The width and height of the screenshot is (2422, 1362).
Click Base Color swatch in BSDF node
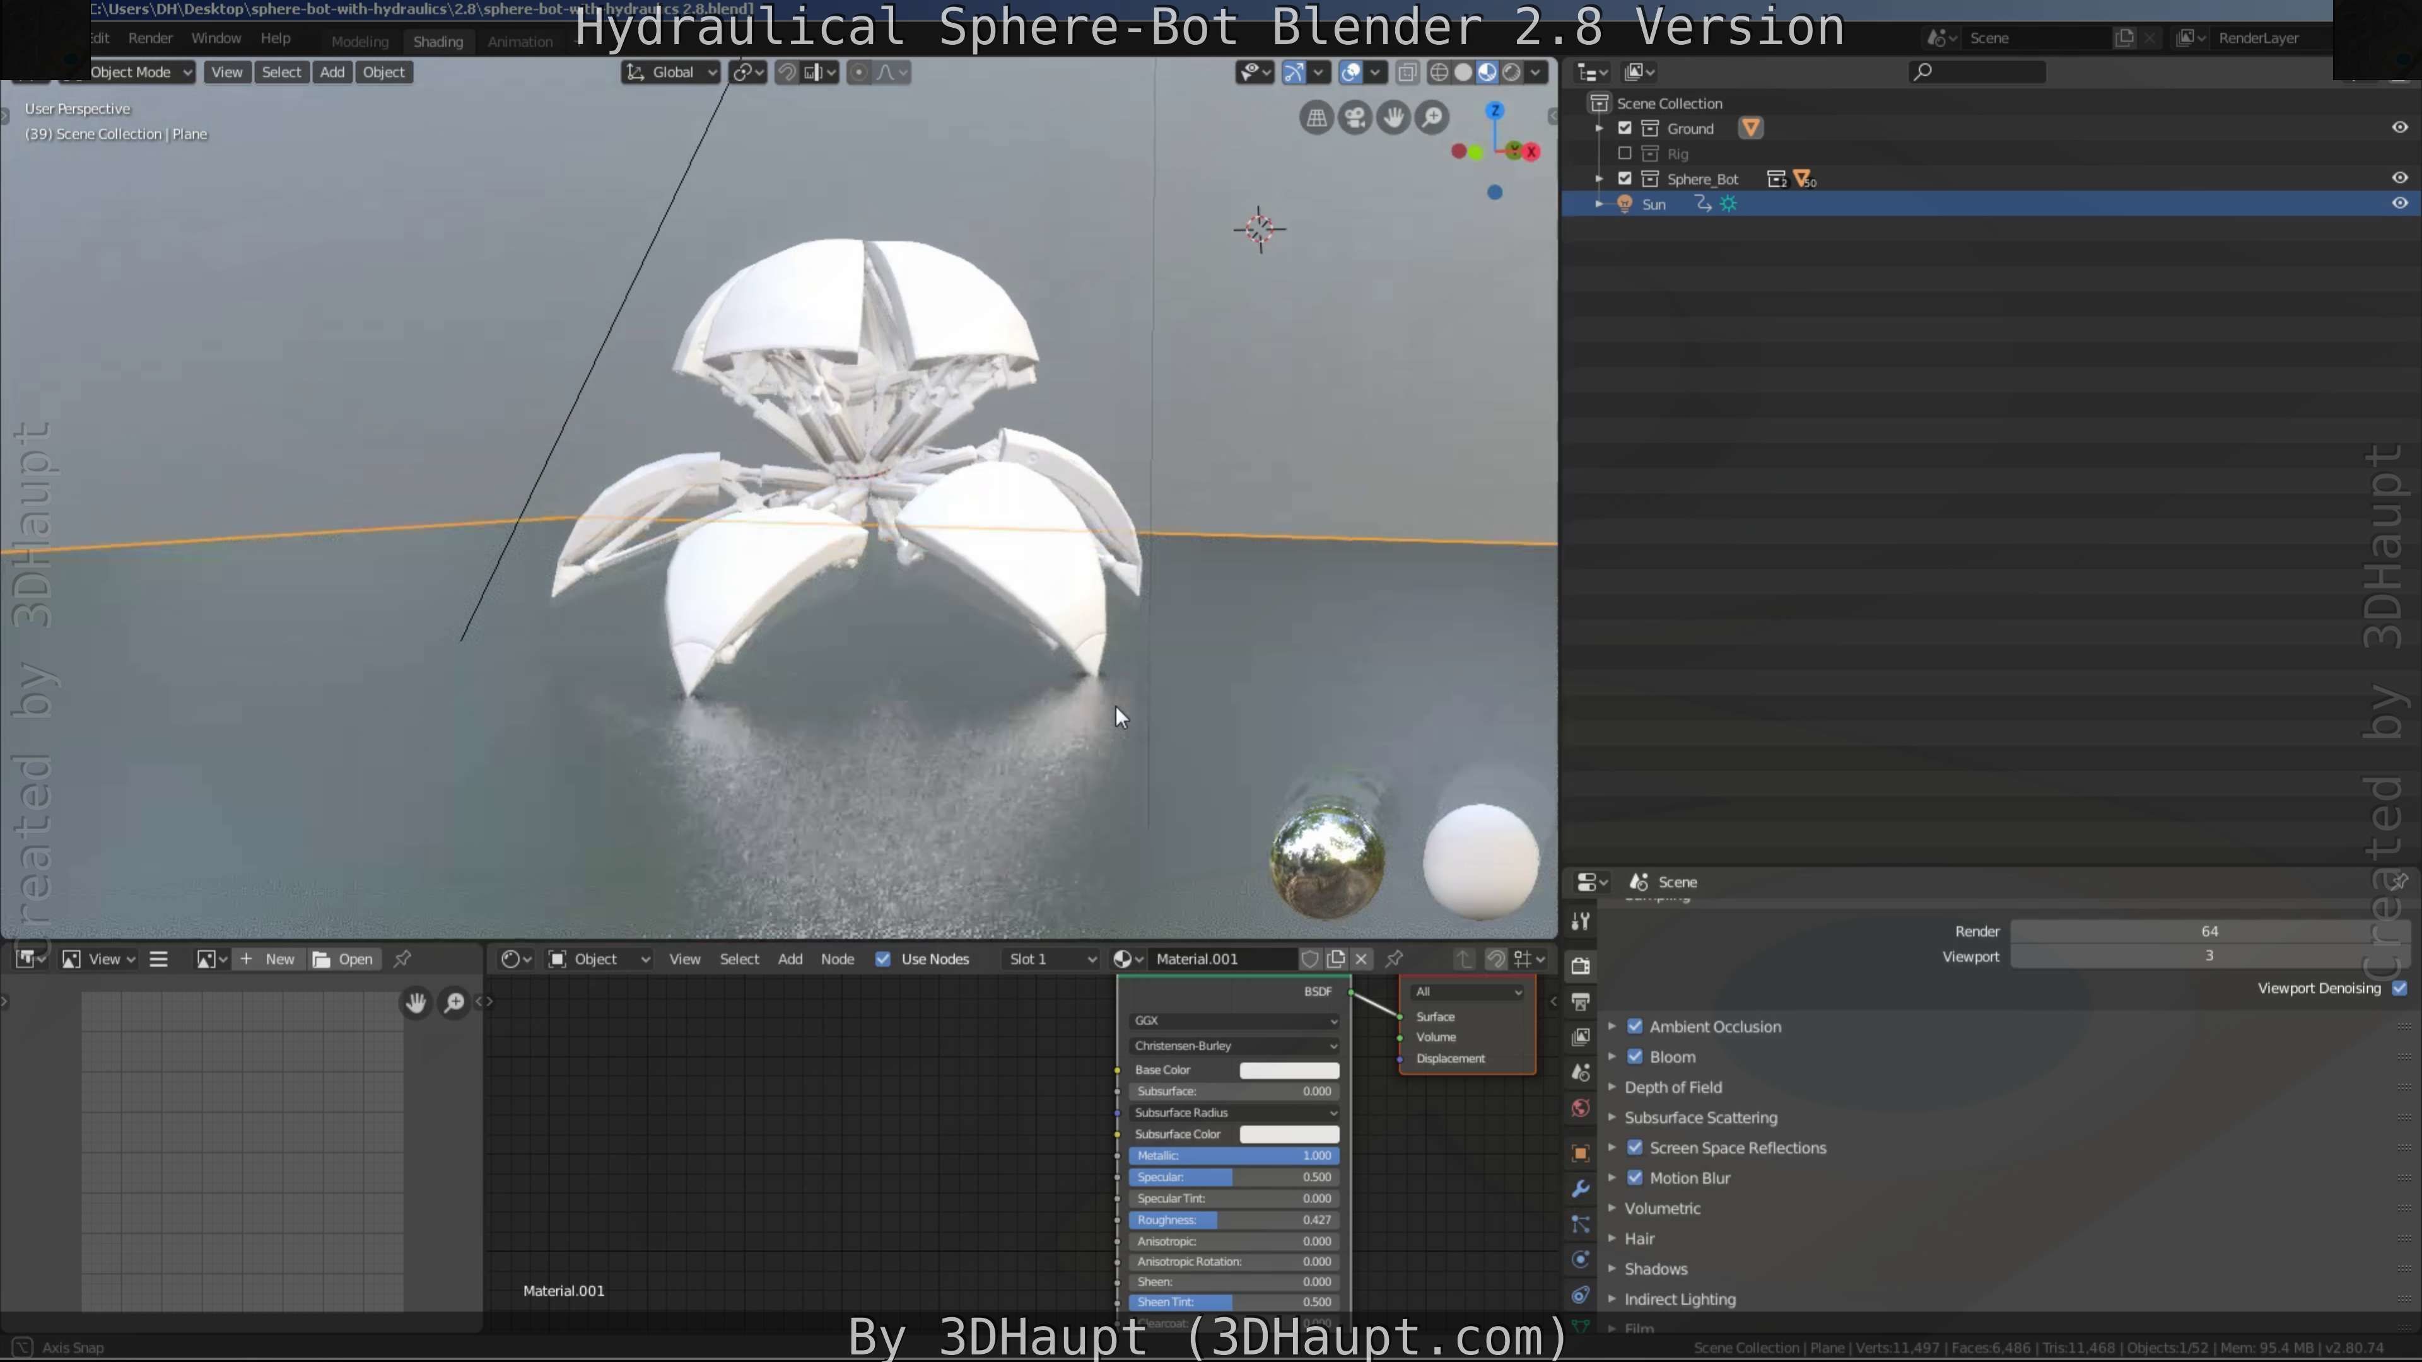click(1289, 1071)
